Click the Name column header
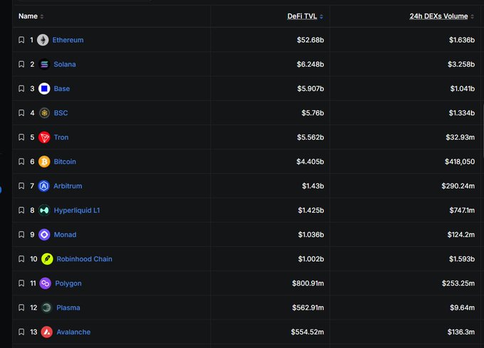The width and height of the screenshot is (484, 348). pos(28,16)
